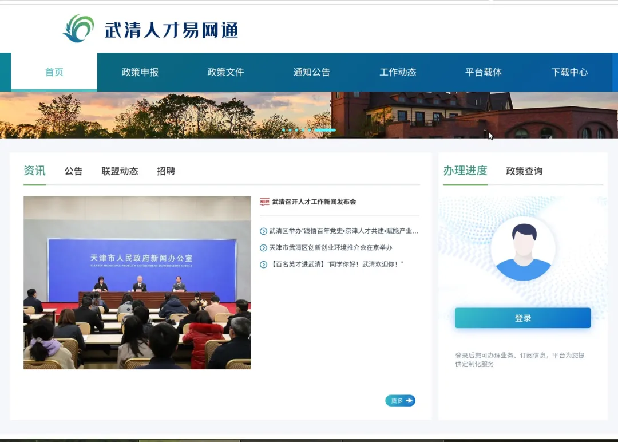Click the arrow bullet before 天津市武清区创新创业 news

coord(263,248)
